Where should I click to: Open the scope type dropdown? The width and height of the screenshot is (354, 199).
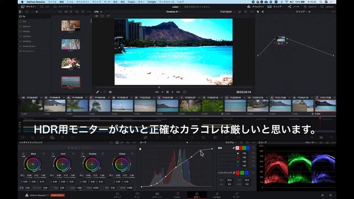coord(310,143)
